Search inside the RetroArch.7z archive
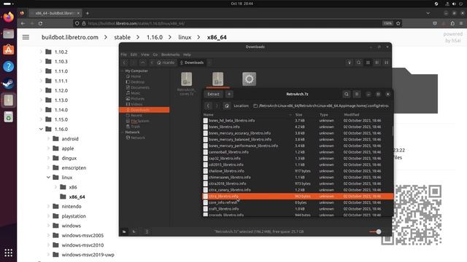Viewport: 467px width, 262px height. point(347,94)
